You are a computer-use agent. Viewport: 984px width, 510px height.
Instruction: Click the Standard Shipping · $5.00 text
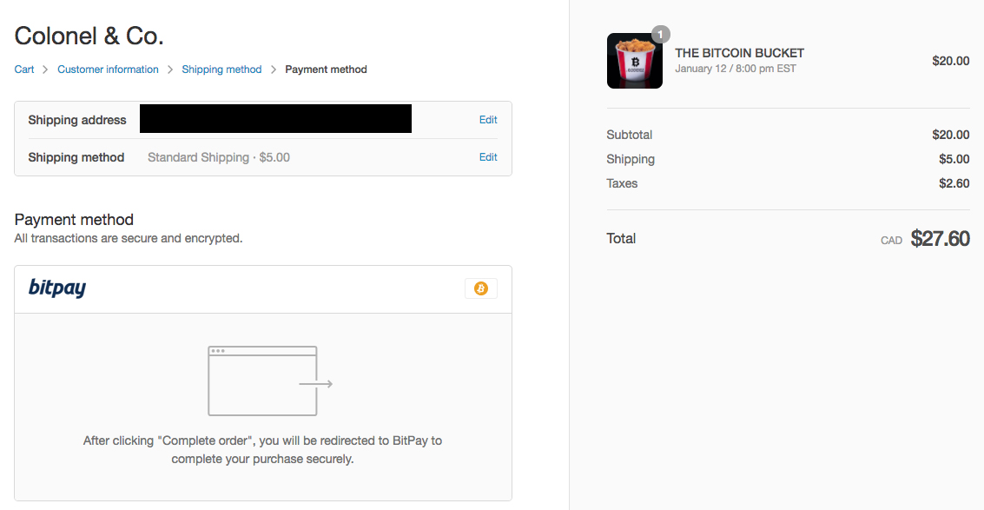tap(219, 157)
